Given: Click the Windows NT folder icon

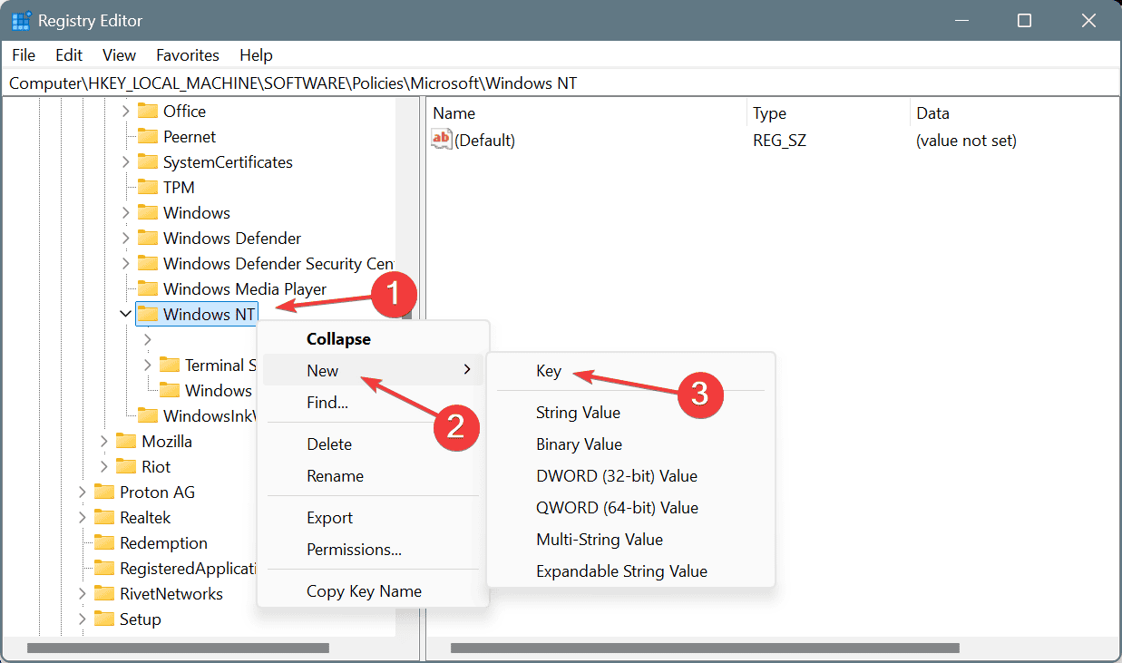Looking at the screenshot, I should pos(148,314).
